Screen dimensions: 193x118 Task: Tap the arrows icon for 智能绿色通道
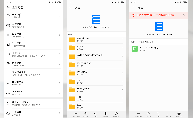point(8,73)
